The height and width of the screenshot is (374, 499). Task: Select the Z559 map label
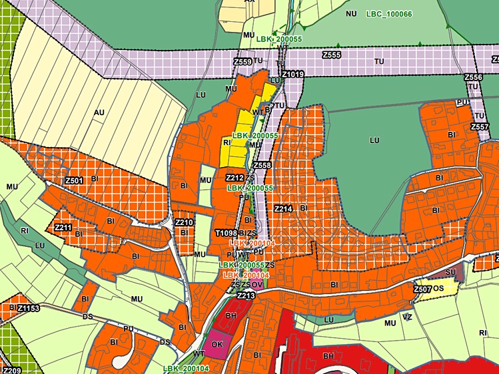243,62
